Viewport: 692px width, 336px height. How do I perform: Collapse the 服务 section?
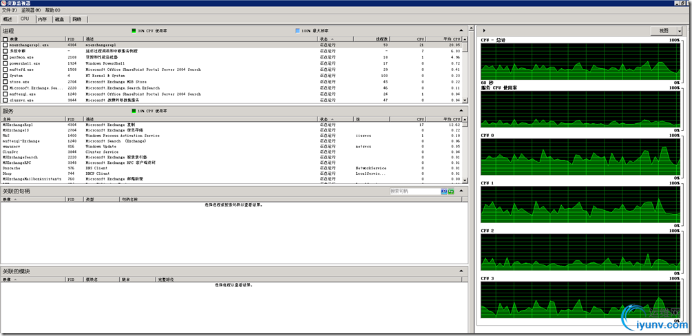coord(461,110)
